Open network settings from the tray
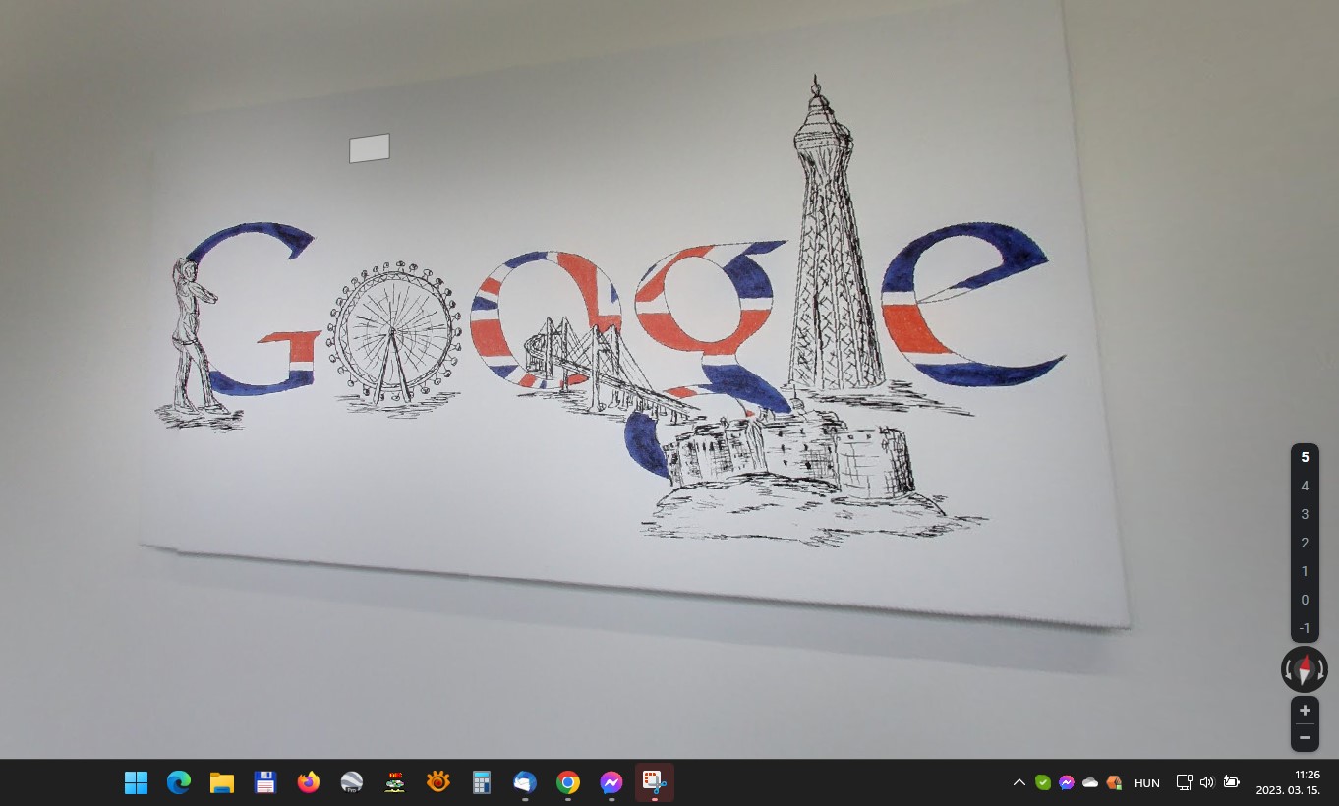This screenshot has height=806, width=1339. [x=1185, y=782]
